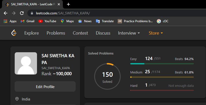Close the SAI_SWETHA_KAPA LeetCode tab
Screen dimensions: 206x105
(59, 4)
